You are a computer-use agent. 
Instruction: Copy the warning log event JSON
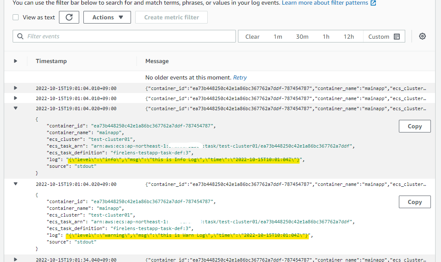(414, 202)
